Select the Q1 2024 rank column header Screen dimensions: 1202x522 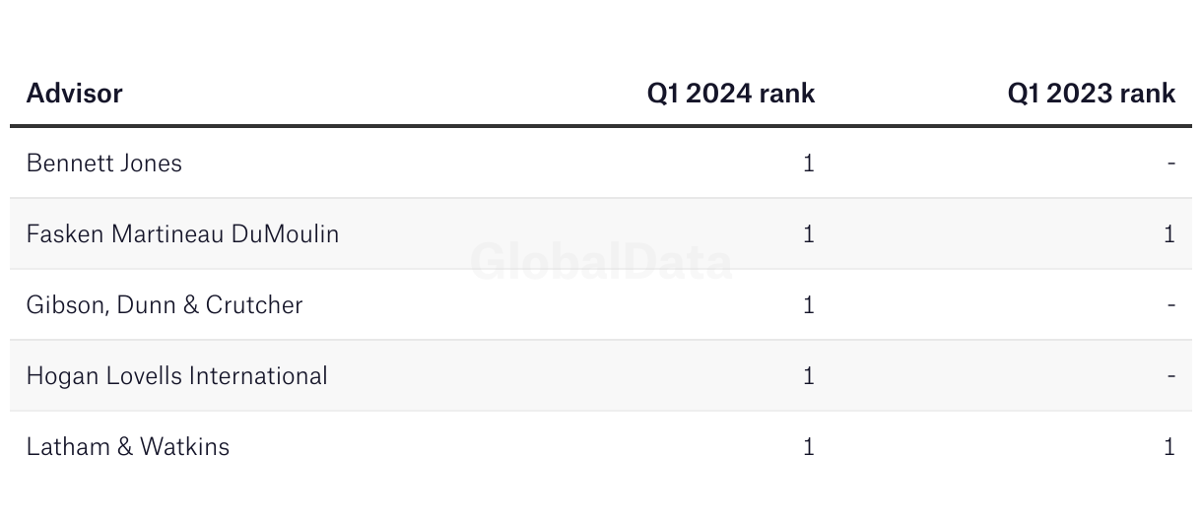click(731, 94)
